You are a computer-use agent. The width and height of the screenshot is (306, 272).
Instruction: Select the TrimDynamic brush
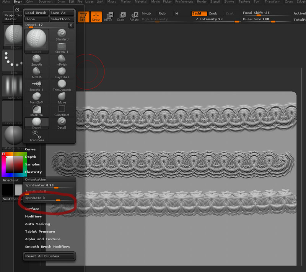tap(62, 86)
